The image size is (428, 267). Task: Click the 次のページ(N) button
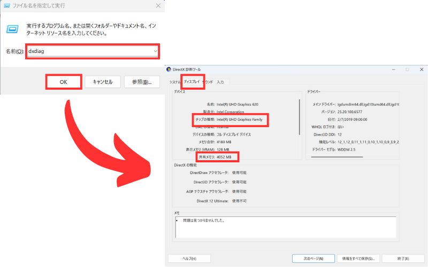[314, 258]
